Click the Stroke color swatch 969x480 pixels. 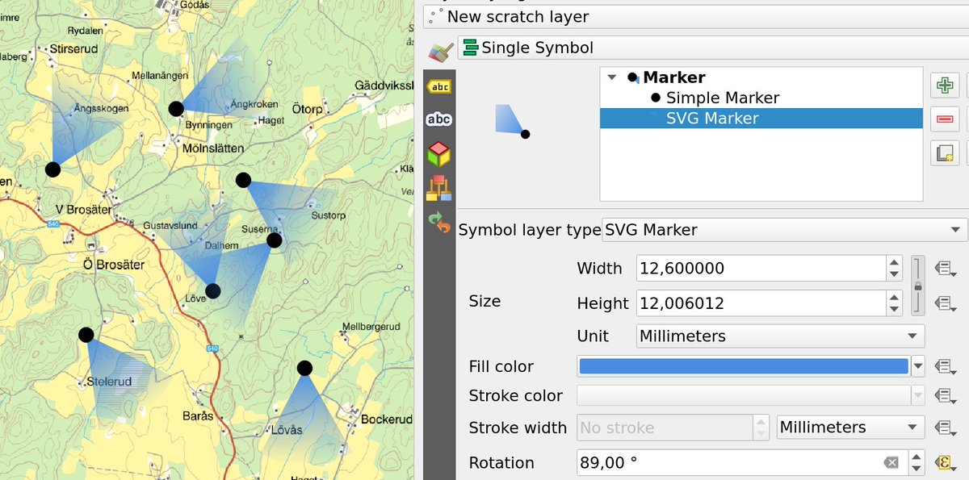coord(744,396)
